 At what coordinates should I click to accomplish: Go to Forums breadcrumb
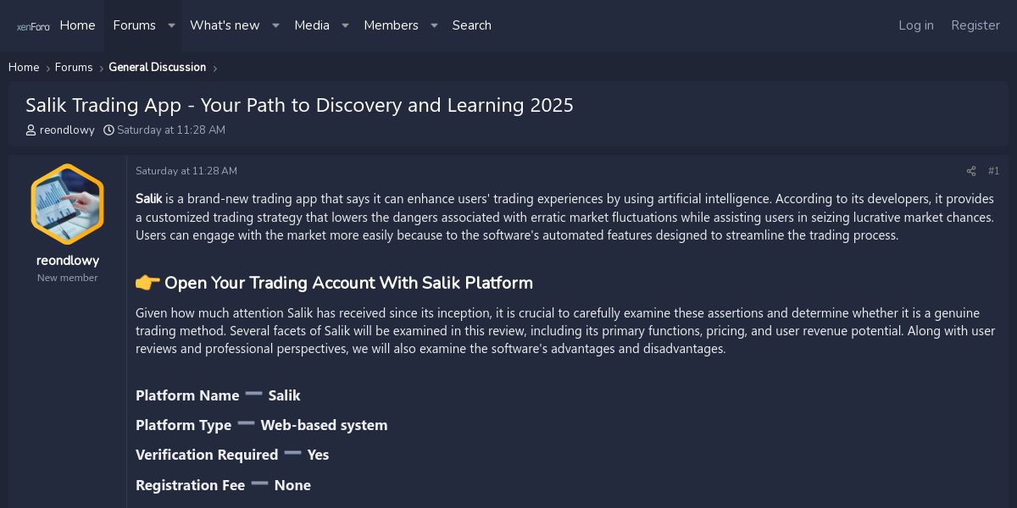pyautogui.click(x=74, y=67)
